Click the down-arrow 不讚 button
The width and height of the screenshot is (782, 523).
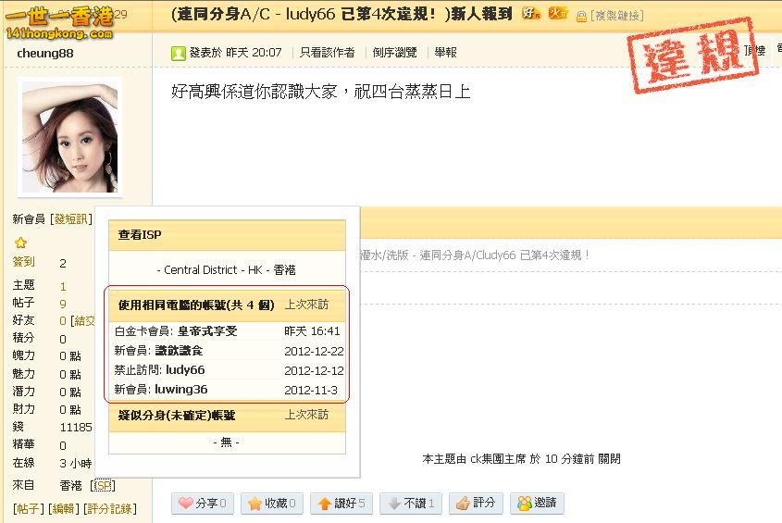click(411, 503)
